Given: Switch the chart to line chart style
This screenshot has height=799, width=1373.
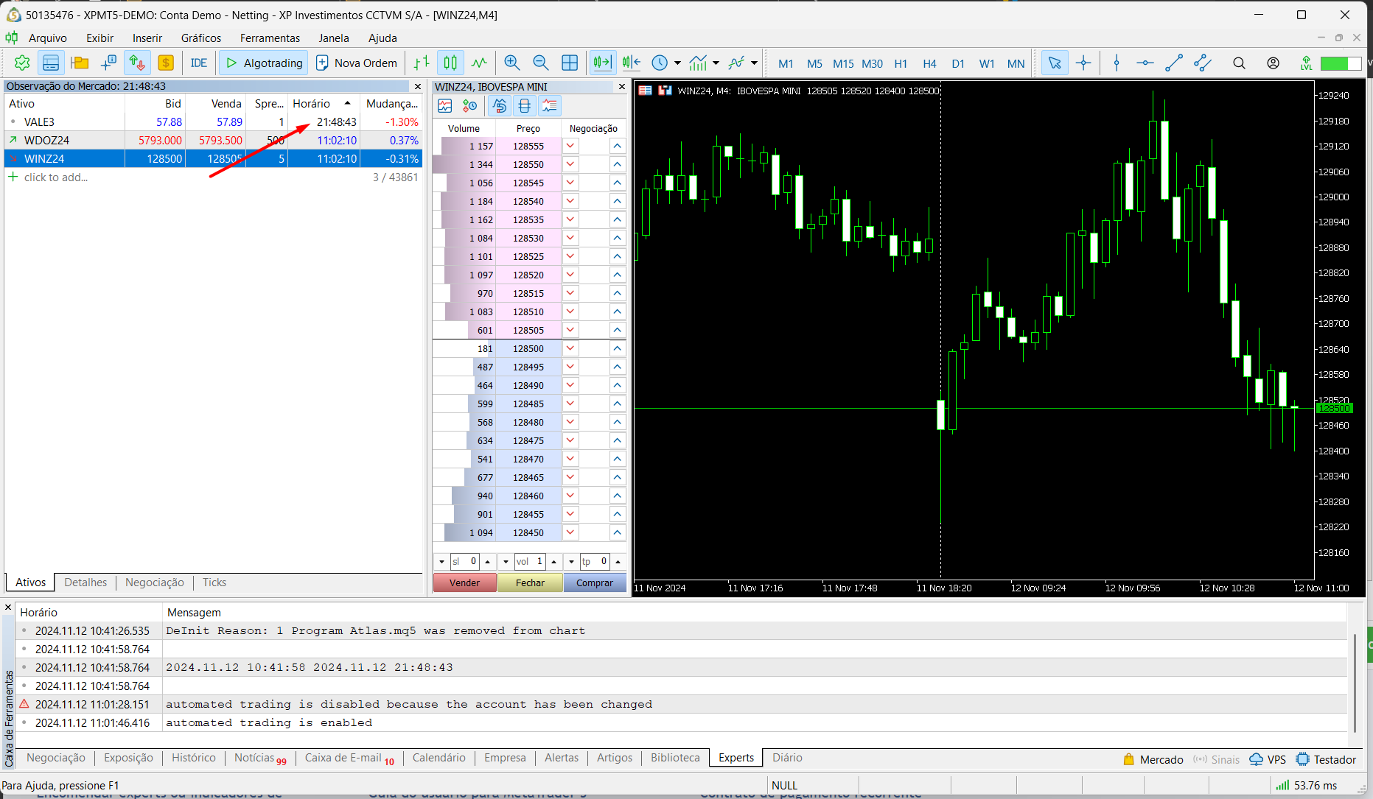Looking at the screenshot, I should [x=479, y=63].
